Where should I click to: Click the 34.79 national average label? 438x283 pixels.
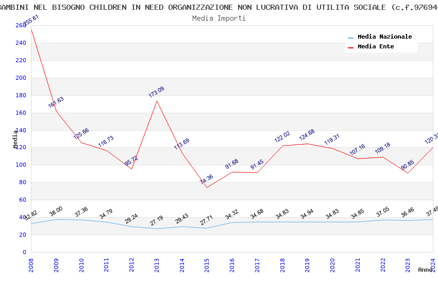(x=106, y=214)
